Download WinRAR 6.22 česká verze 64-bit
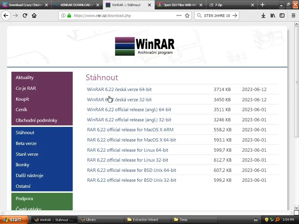Image resolution: width=299 pixels, height=224 pixels. [x=119, y=89]
